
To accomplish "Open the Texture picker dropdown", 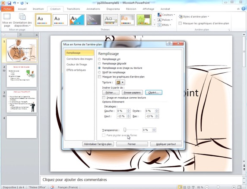I will [120, 82].
